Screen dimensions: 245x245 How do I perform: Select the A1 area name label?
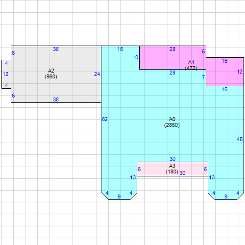tap(191, 62)
